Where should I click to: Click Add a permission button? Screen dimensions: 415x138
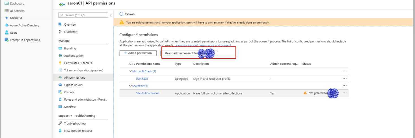click(138, 53)
